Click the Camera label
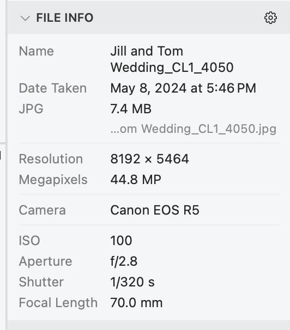The width and height of the screenshot is (290, 330). 43,210
